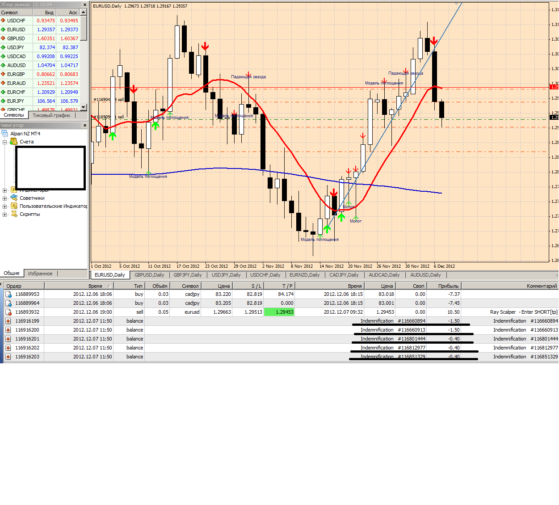Image resolution: width=559 pixels, height=505 pixels.
Task: Click the Советники expert advisors icon
Action: pos(14,198)
